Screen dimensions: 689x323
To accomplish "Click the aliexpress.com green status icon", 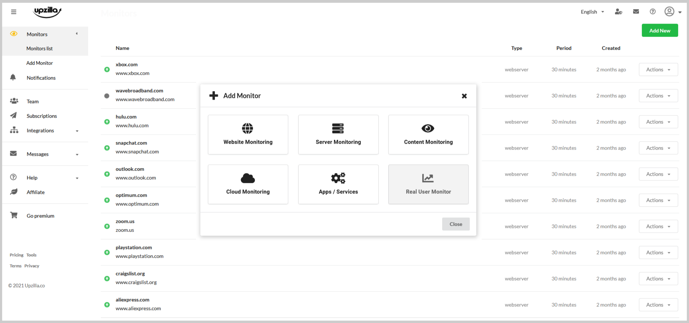I will [x=107, y=304].
